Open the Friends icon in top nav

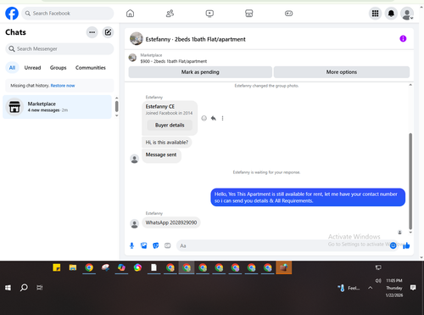pos(170,14)
